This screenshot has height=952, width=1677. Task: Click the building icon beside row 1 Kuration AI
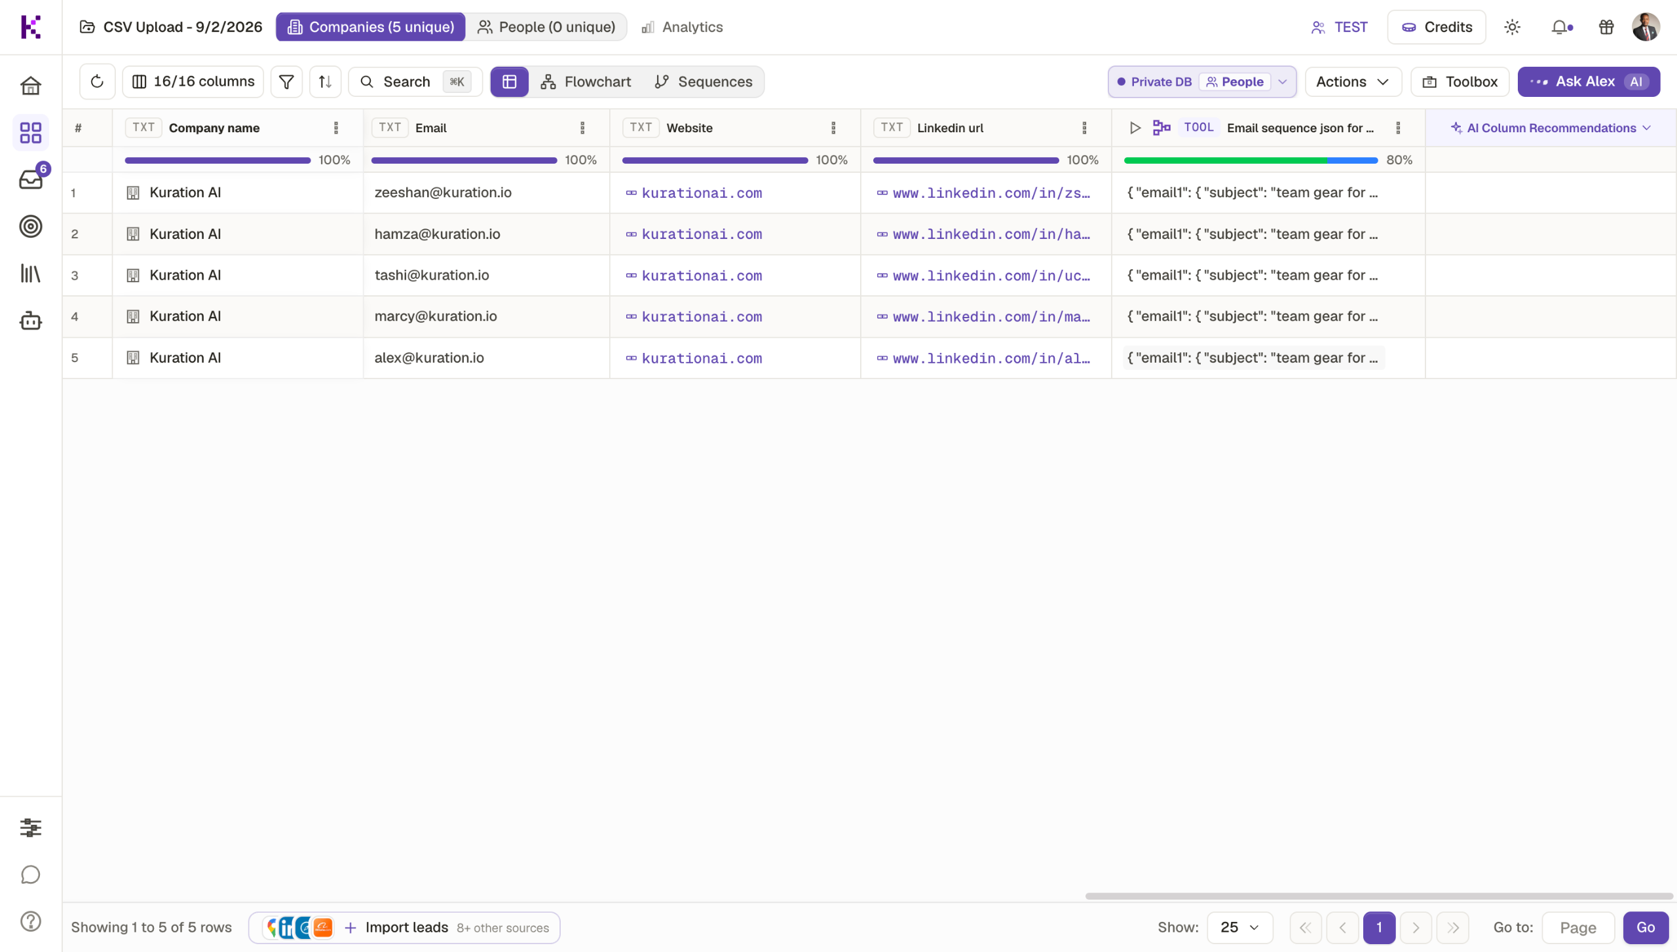133,192
